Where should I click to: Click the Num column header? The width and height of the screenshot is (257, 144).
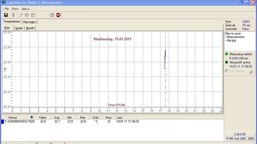(x=108, y=117)
